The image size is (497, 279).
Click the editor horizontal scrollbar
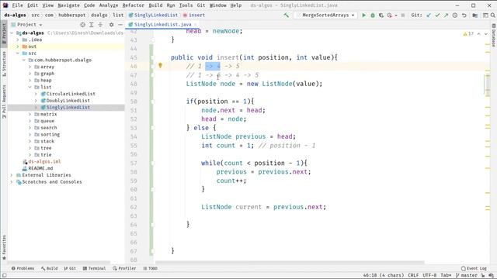(290, 262)
